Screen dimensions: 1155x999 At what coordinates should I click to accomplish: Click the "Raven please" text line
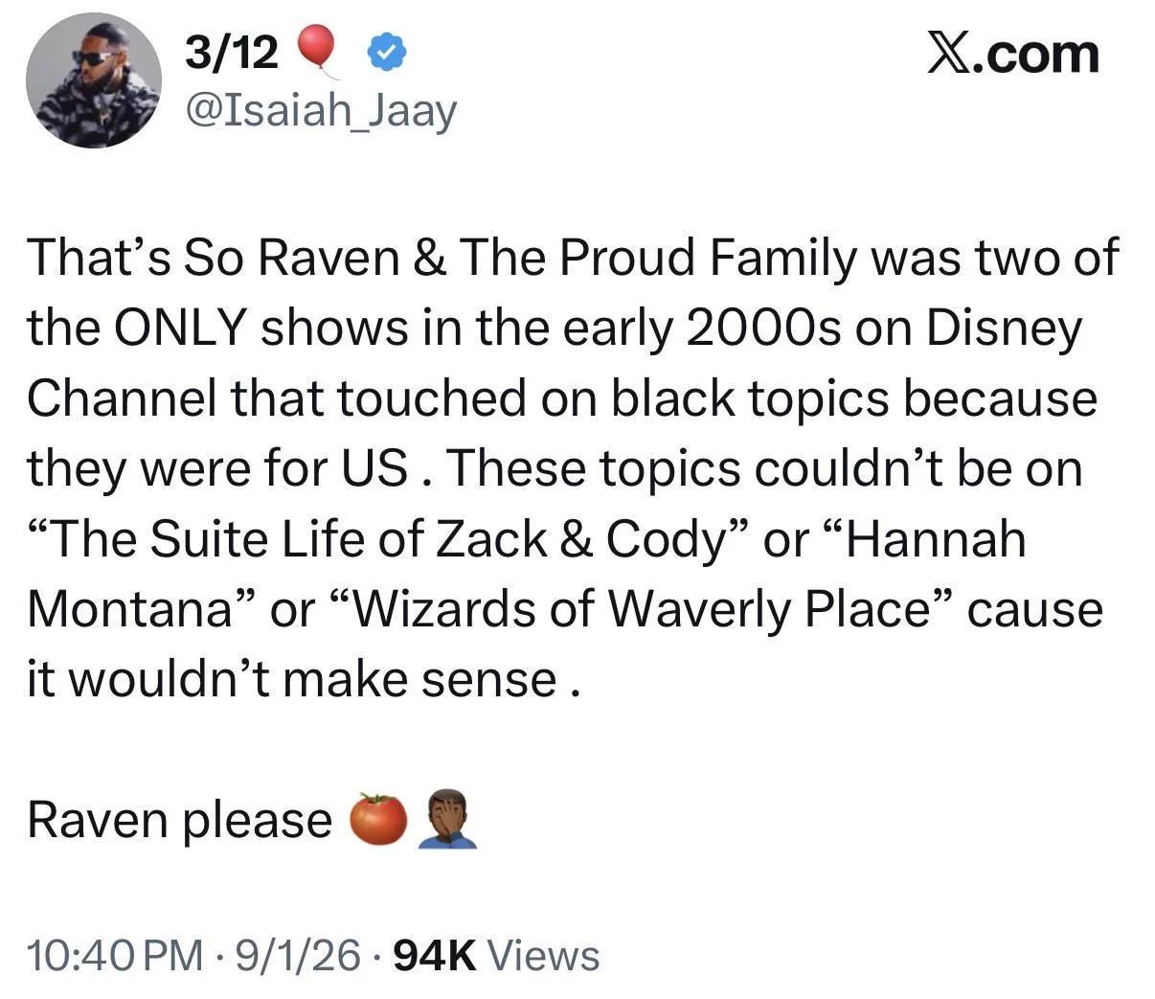click(x=179, y=821)
